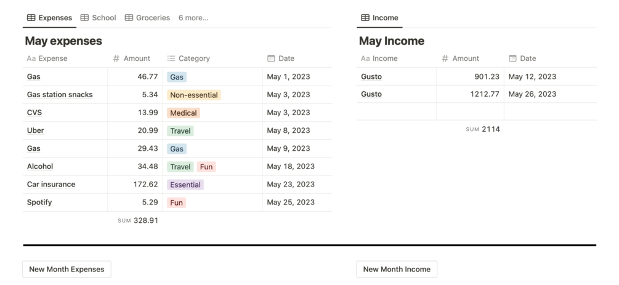This screenshot has height=285, width=619.
Task: Click the table icon beside School
Action: tap(84, 18)
